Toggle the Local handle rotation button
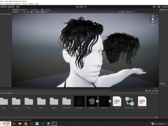The width and height of the screenshot is (168, 126). point(11,7)
